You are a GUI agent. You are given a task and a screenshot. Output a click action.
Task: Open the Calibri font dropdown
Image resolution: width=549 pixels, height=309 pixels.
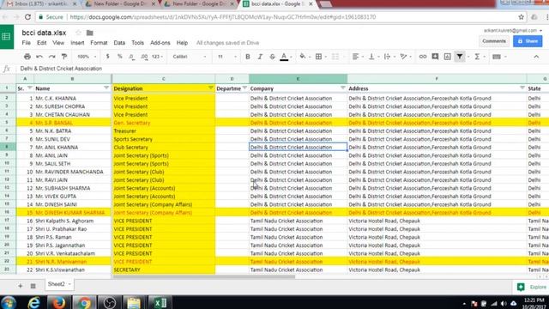190,57
